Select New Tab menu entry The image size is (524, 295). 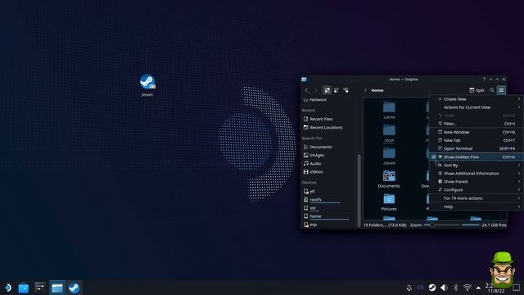pyautogui.click(x=477, y=140)
